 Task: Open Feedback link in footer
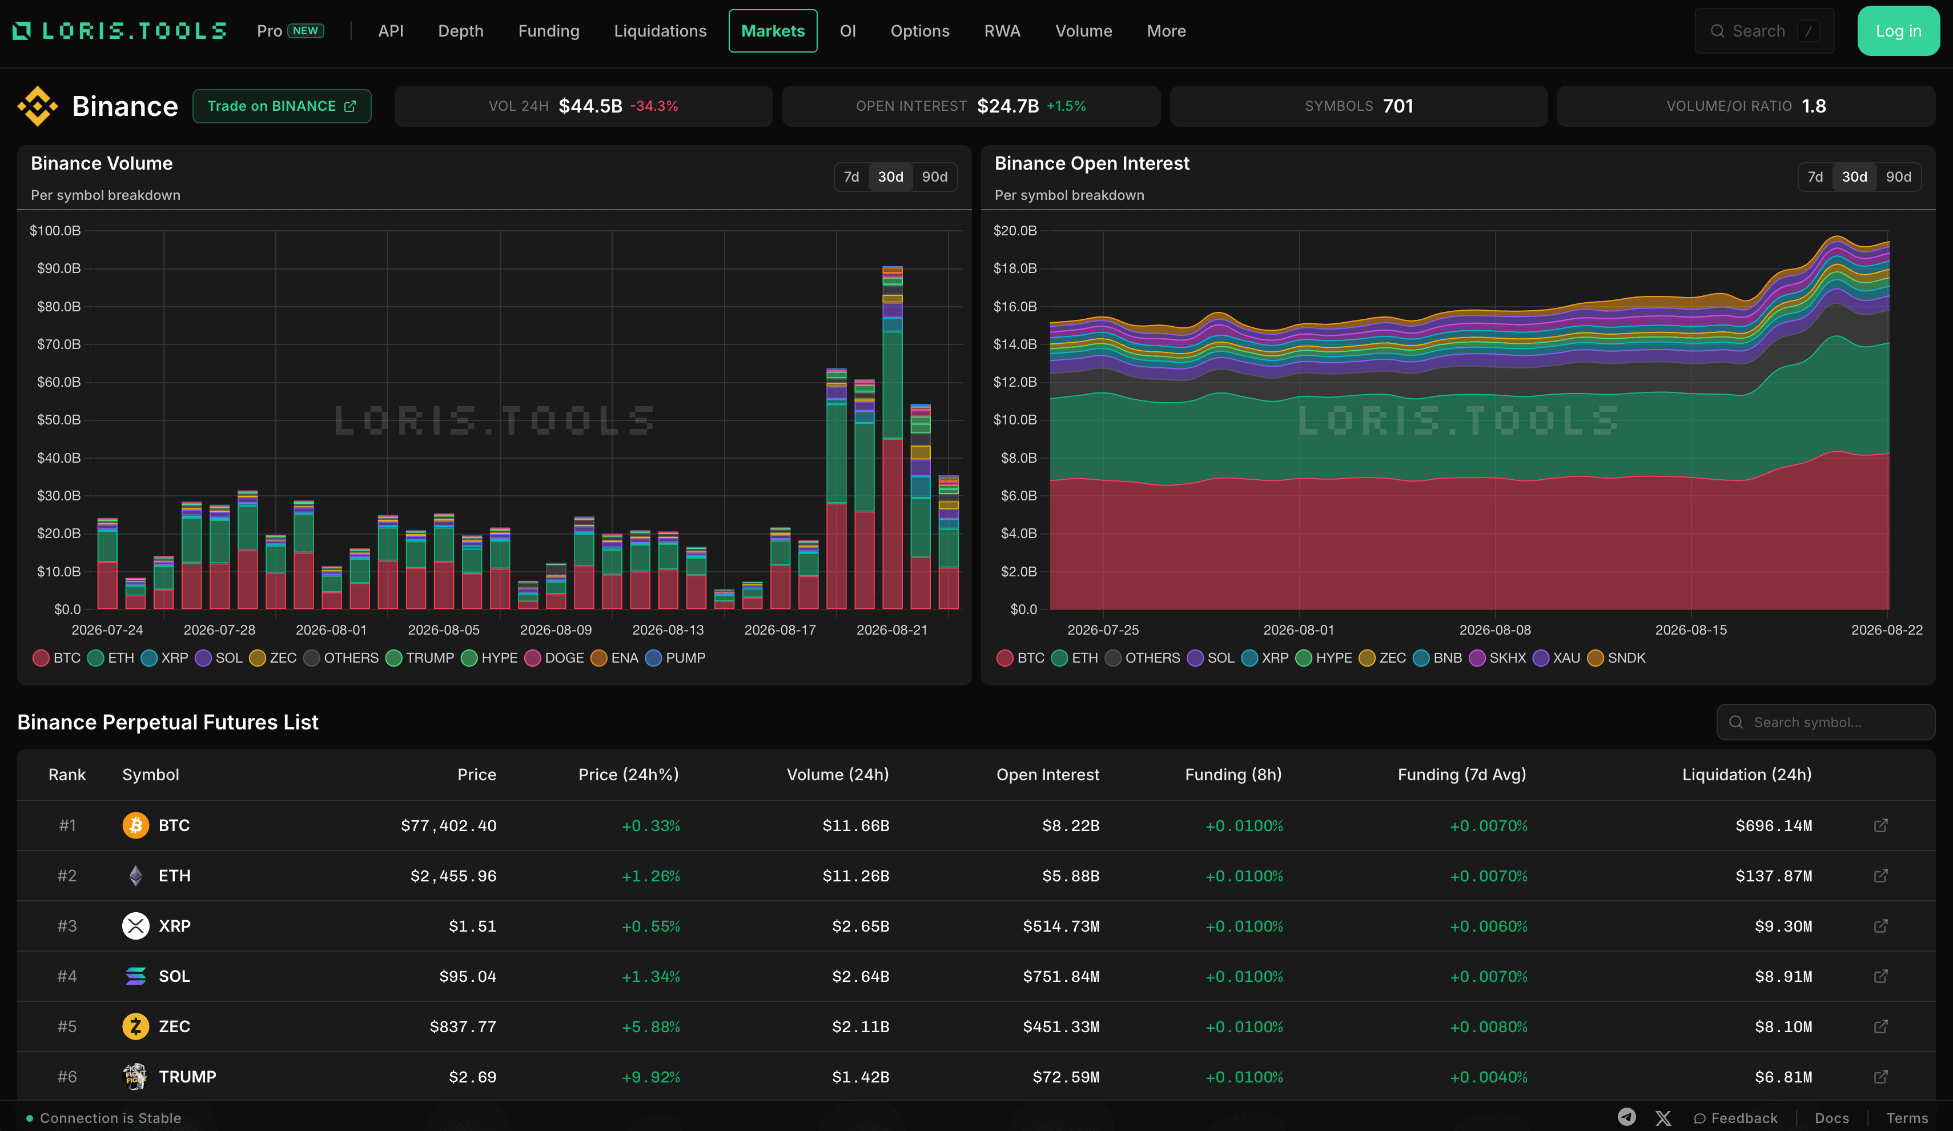(1735, 1118)
